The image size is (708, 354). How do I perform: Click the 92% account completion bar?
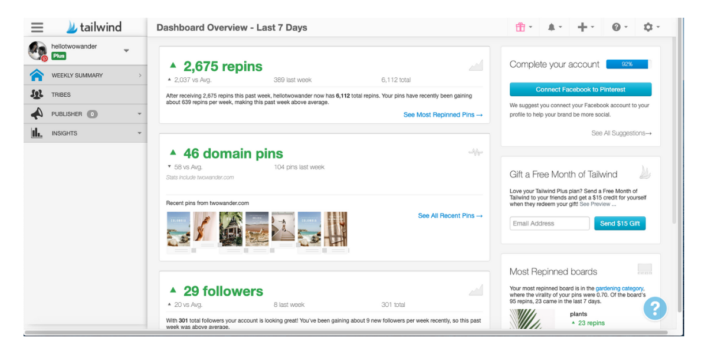click(627, 64)
